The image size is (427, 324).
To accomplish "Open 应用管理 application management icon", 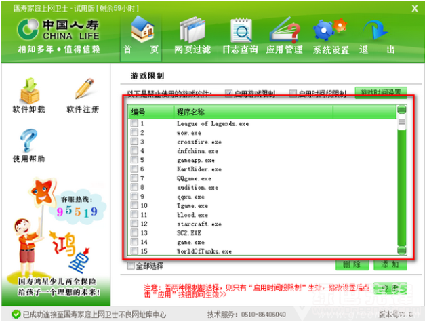I will coord(285,30).
